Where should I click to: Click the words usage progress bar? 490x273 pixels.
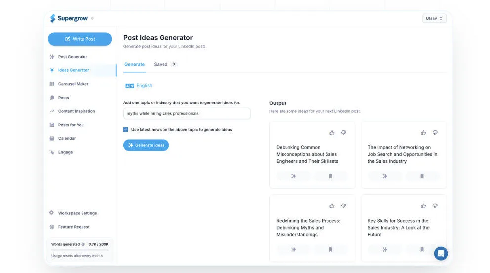pyautogui.click(x=80, y=250)
